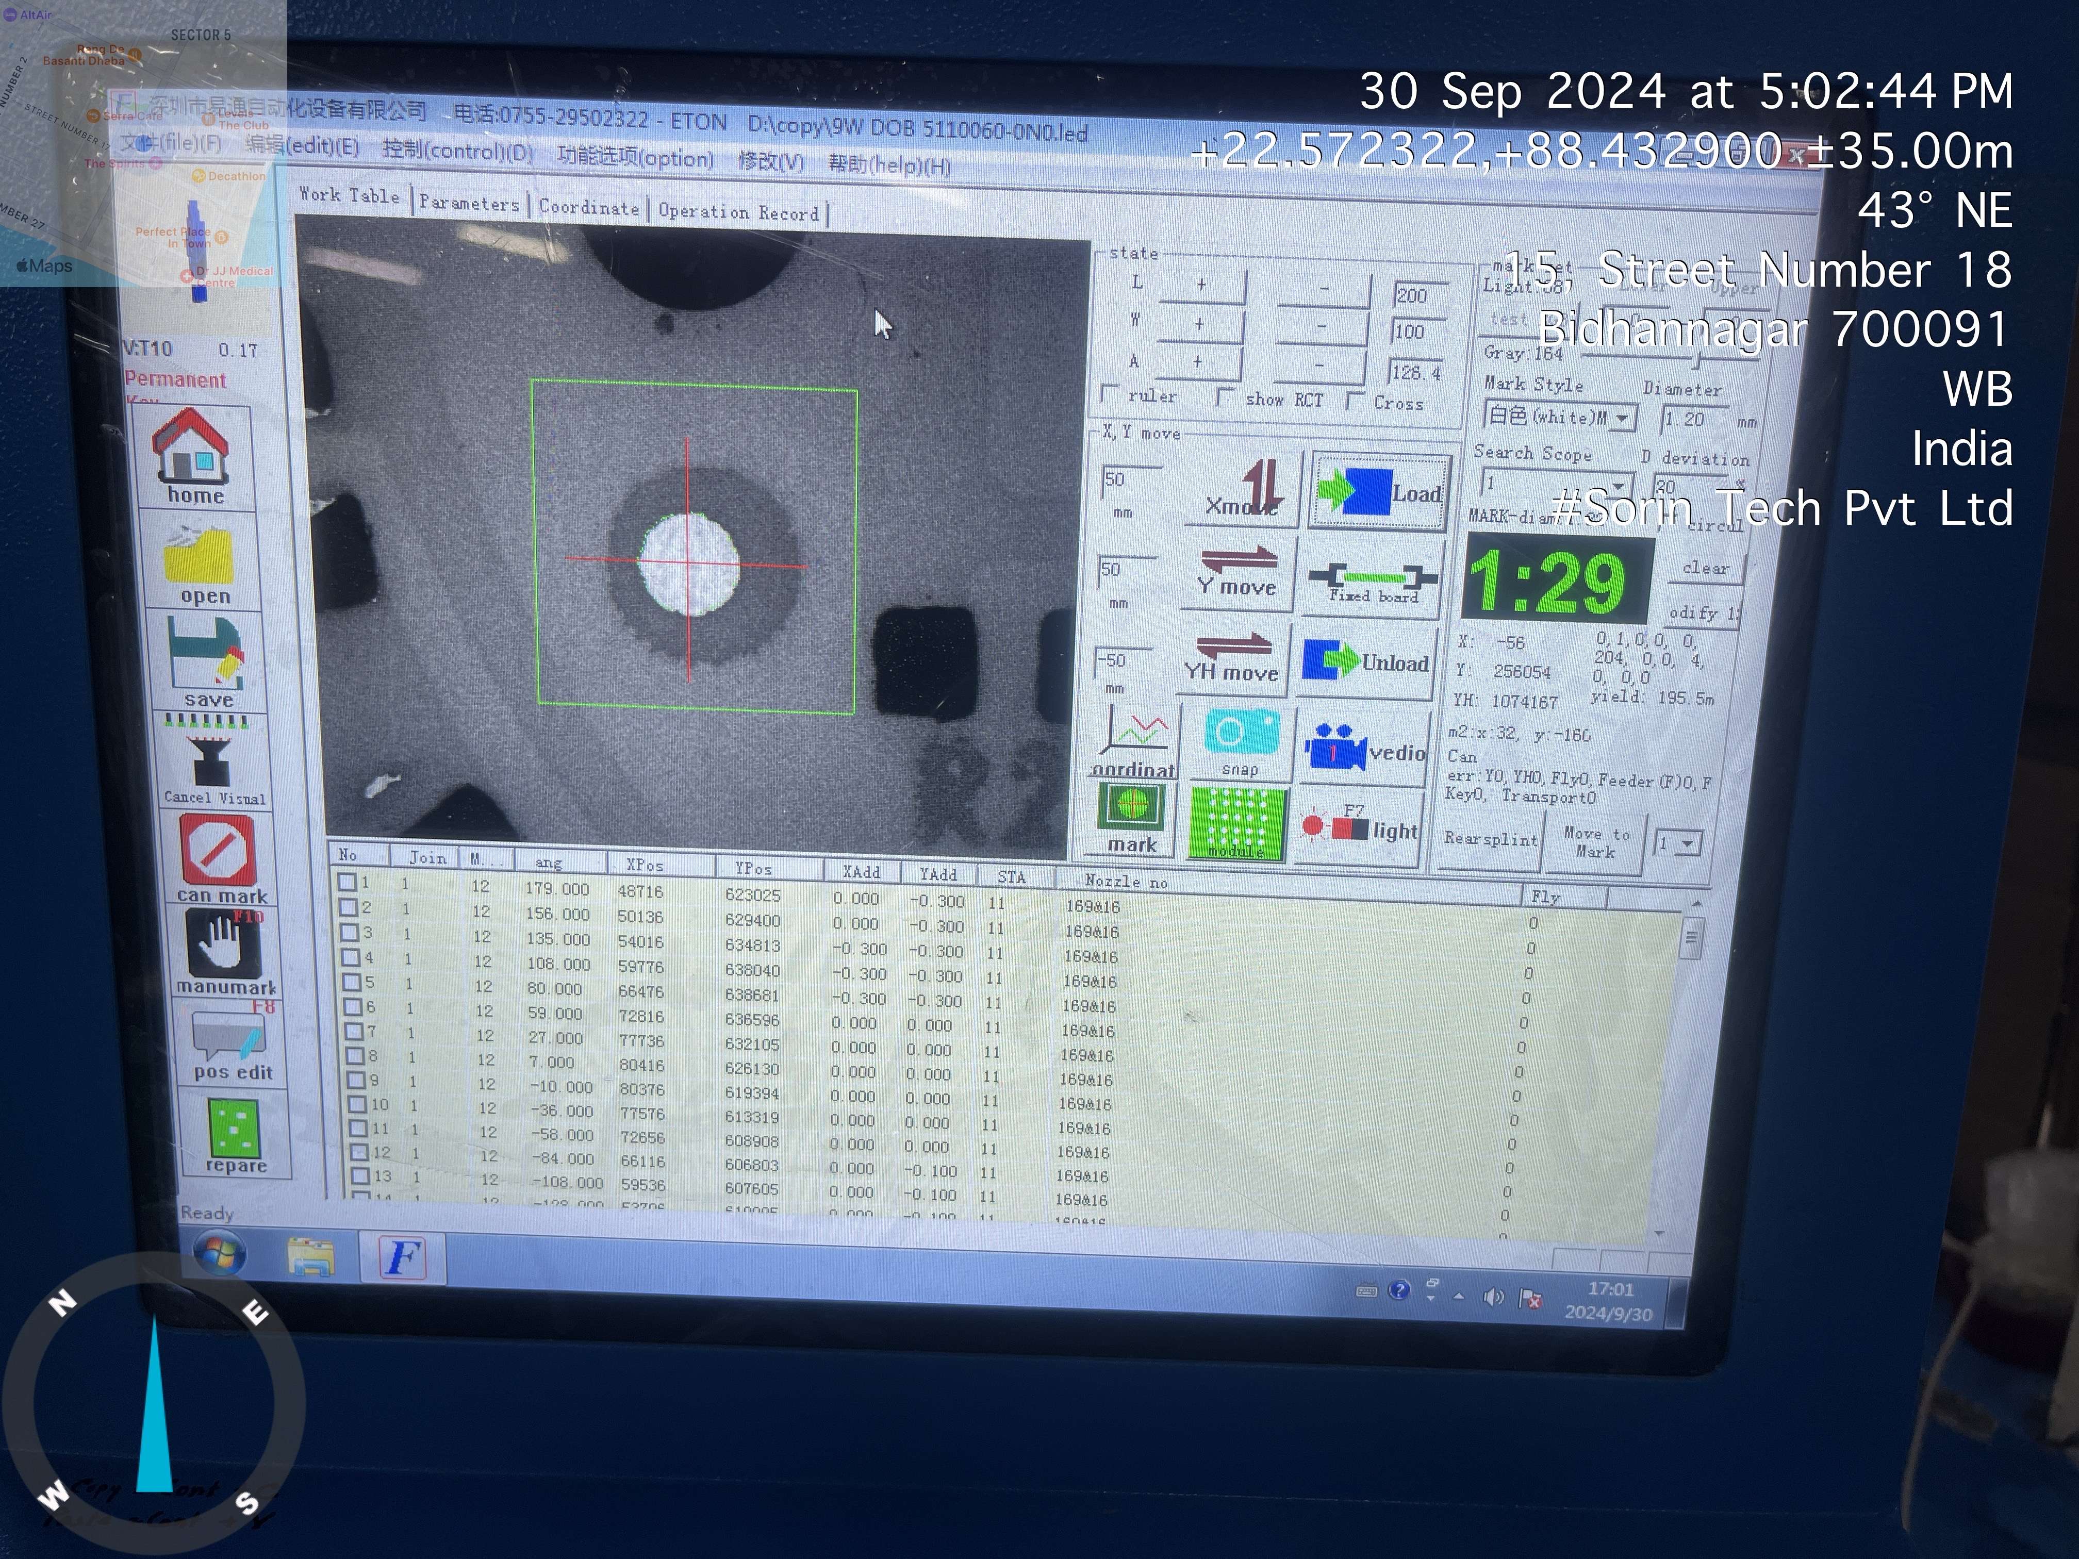Click the Cancel Visual icon
The image size is (2079, 1559).
pos(214,760)
